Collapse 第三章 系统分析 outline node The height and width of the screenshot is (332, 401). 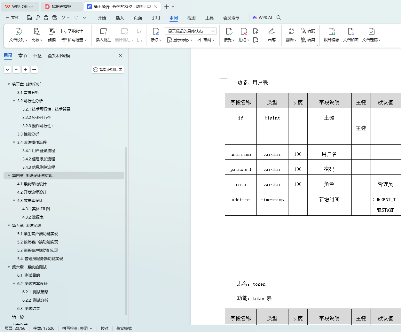[x=9, y=84]
